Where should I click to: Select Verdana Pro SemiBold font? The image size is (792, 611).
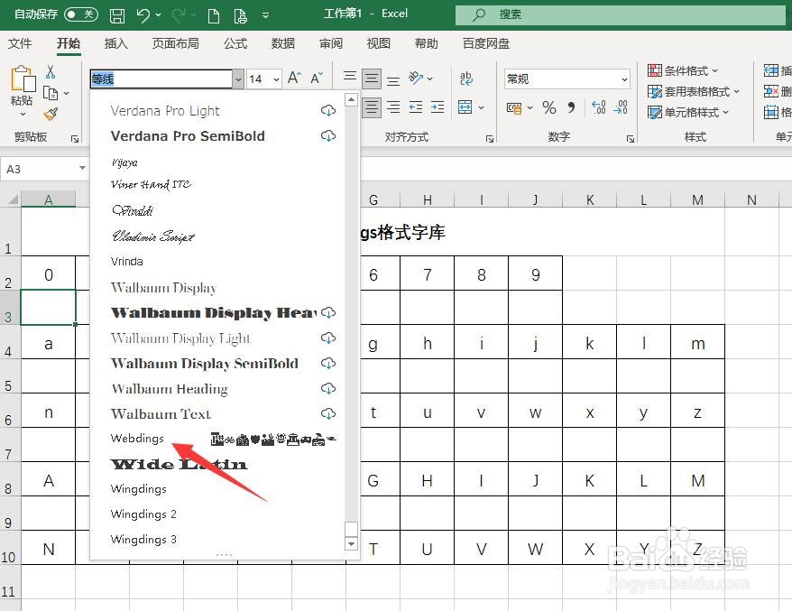pyautogui.click(x=188, y=136)
